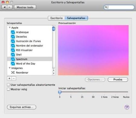This screenshot has width=136, height=118.
Task: Click the Opciones... button
Action: 95,80
